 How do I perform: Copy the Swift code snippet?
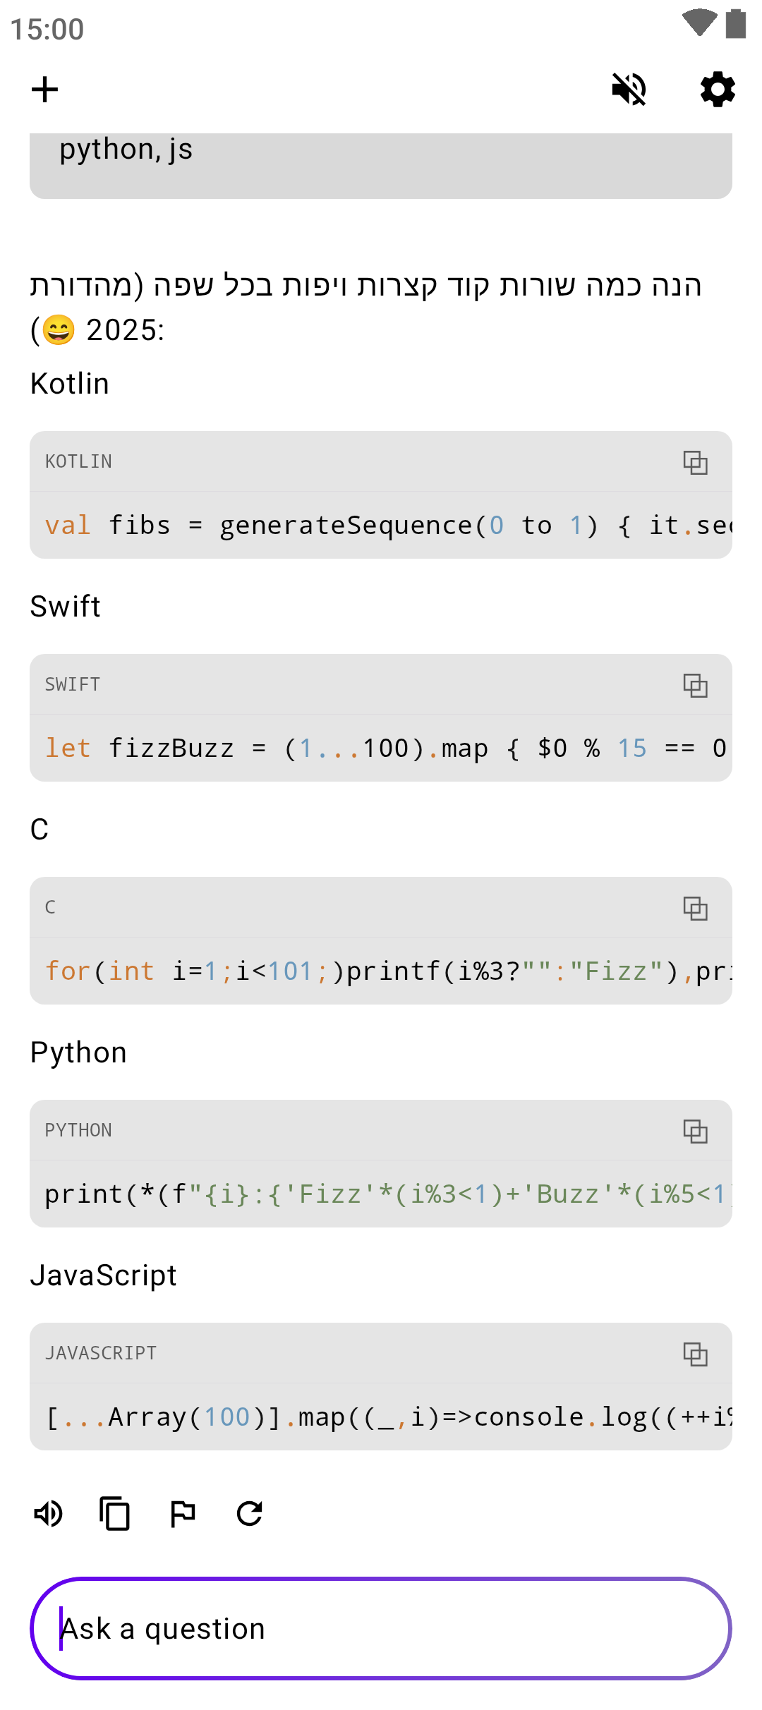tap(695, 685)
